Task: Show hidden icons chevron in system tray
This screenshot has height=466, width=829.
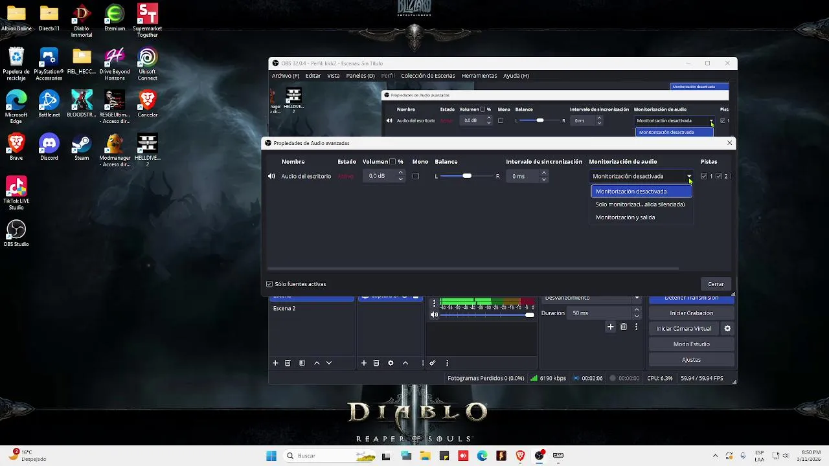Action: 715,456
